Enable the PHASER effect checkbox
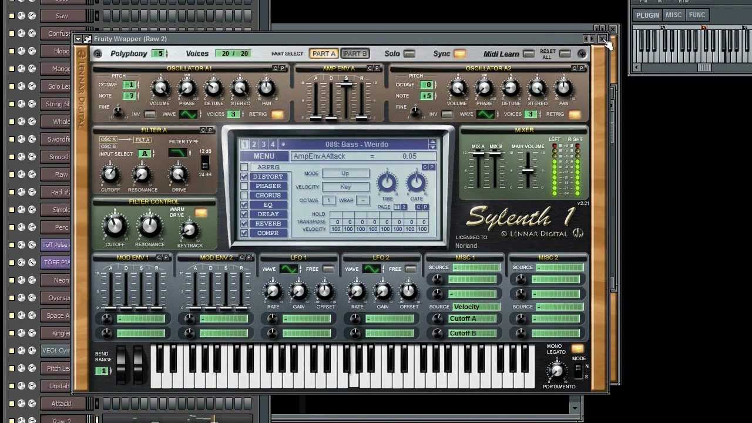Screen dimensions: 752x423 (x=244, y=186)
